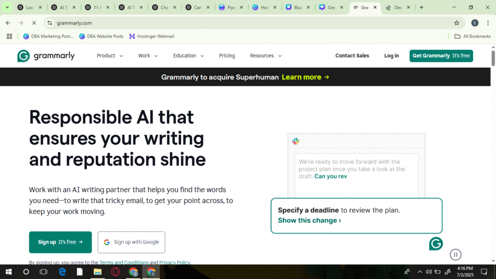
Task: View site information icon in address bar
Action: pos(50,23)
